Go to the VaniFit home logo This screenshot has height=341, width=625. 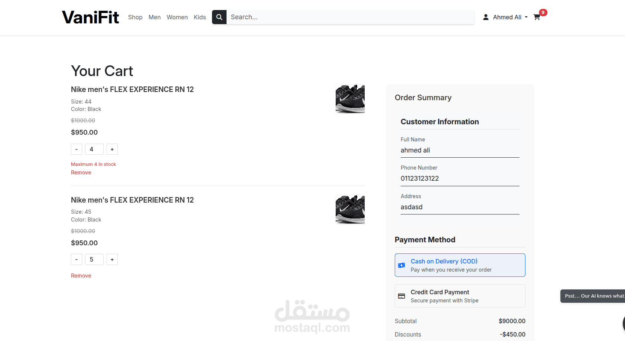90,17
